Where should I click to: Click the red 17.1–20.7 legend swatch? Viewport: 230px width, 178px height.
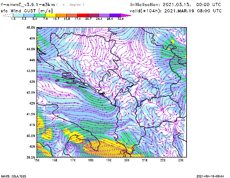[x=83, y=15]
